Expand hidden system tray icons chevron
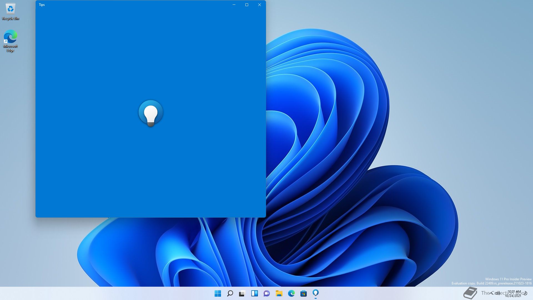This screenshot has height=300, width=533. [491, 293]
